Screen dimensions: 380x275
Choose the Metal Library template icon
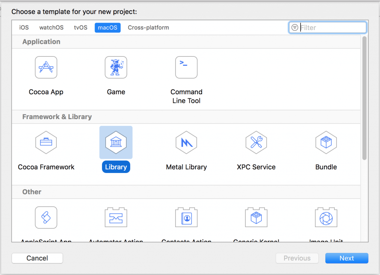(x=186, y=142)
